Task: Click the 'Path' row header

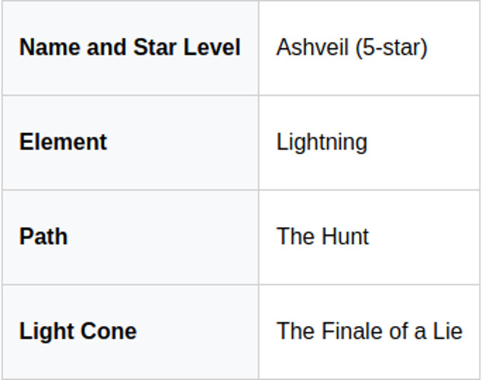Action: (x=43, y=236)
